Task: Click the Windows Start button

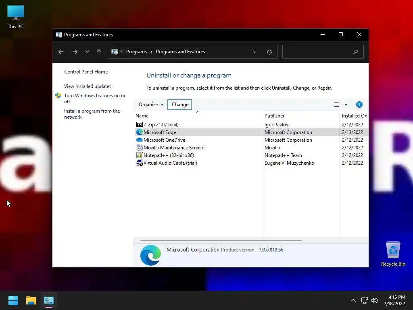Action: click(13, 300)
